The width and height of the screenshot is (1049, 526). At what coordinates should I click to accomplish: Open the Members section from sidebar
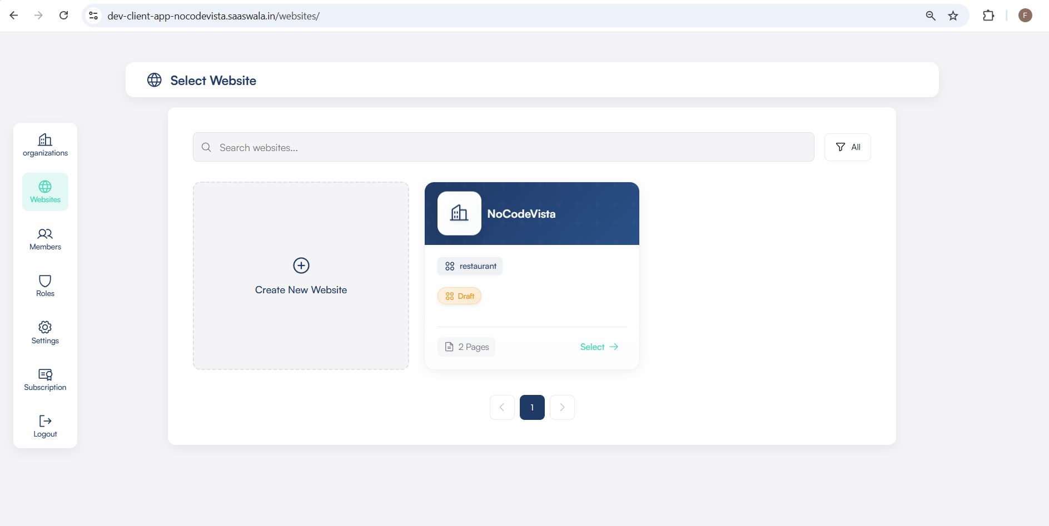point(45,239)
